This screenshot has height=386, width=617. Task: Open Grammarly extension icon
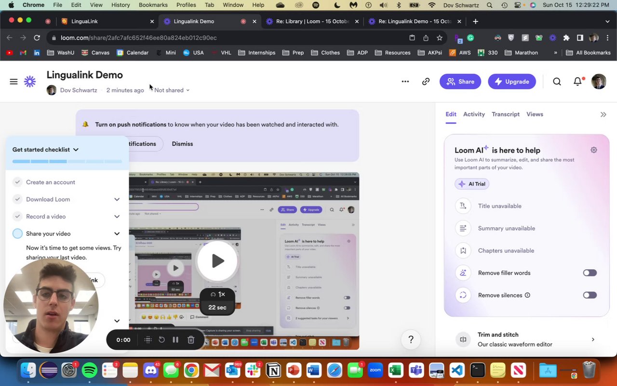coord(470,38)
